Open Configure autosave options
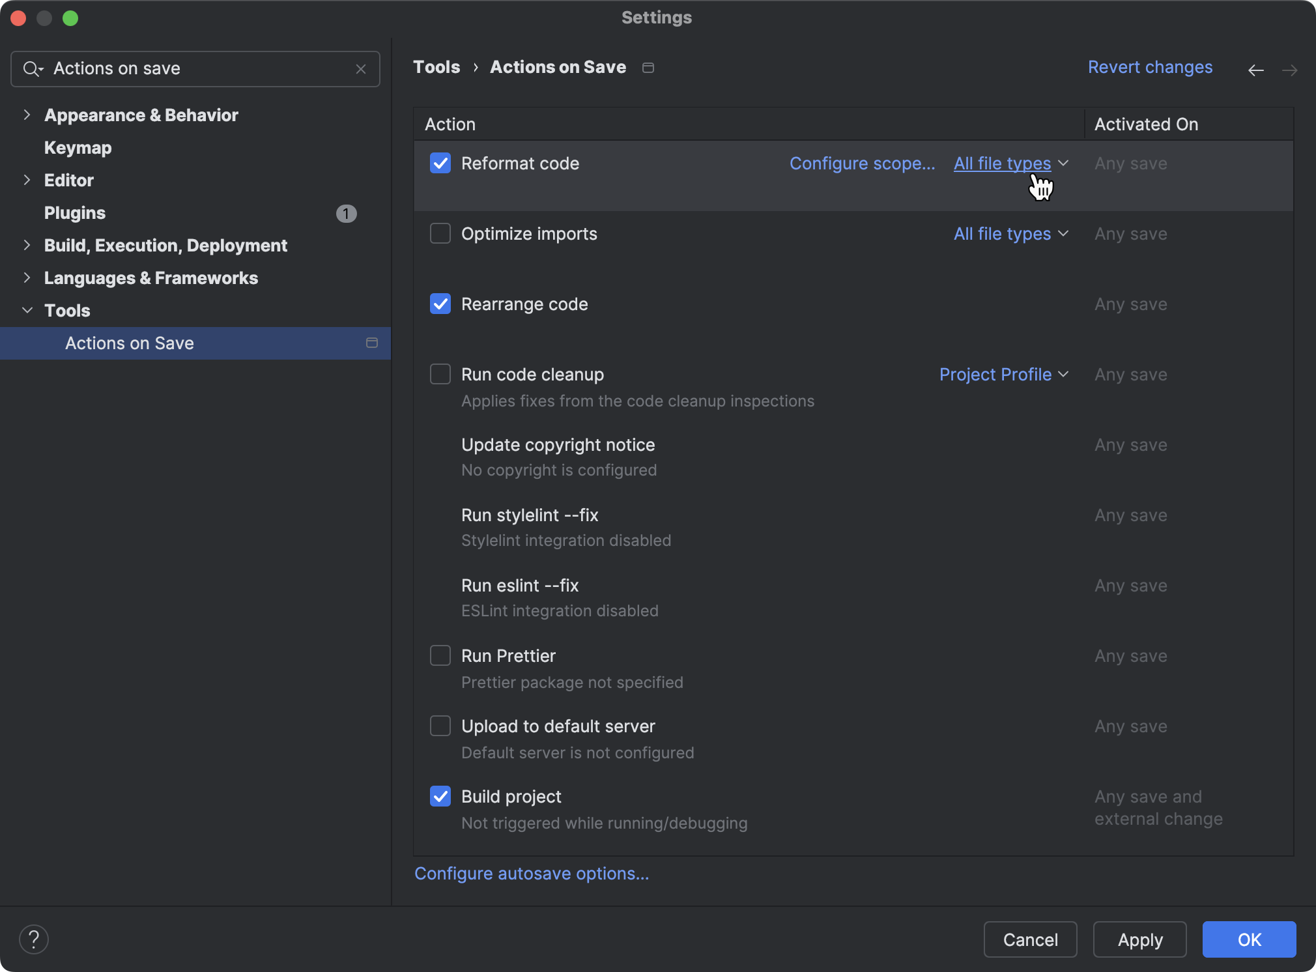The image size is (1316, 972). (x=531, y=873)
